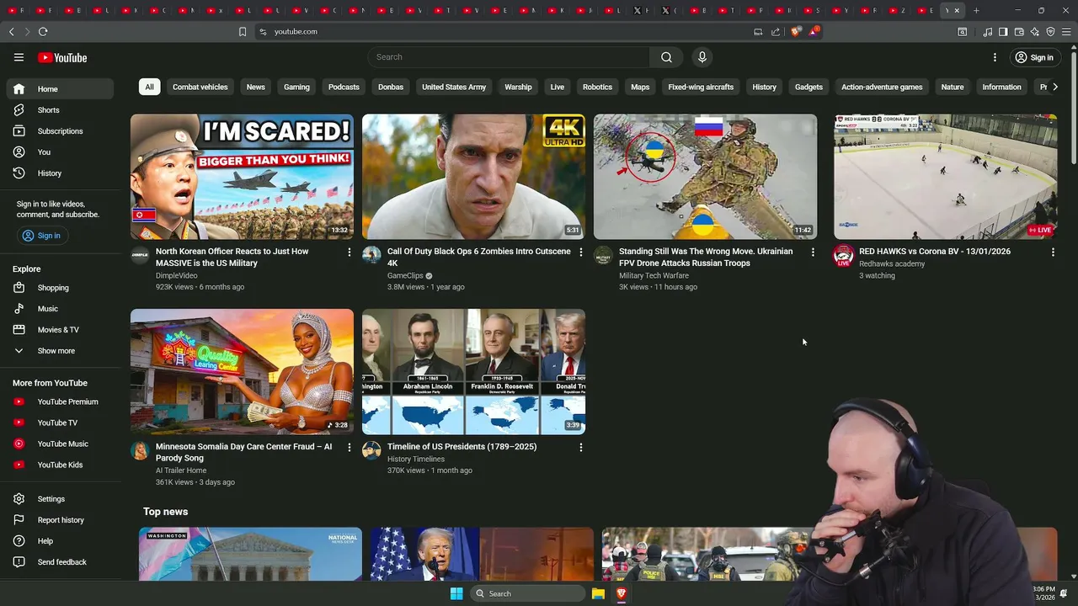This screenshot has width=1078, height=606.
Task: Open YouTube Premium link
Action: coord(59,401)
